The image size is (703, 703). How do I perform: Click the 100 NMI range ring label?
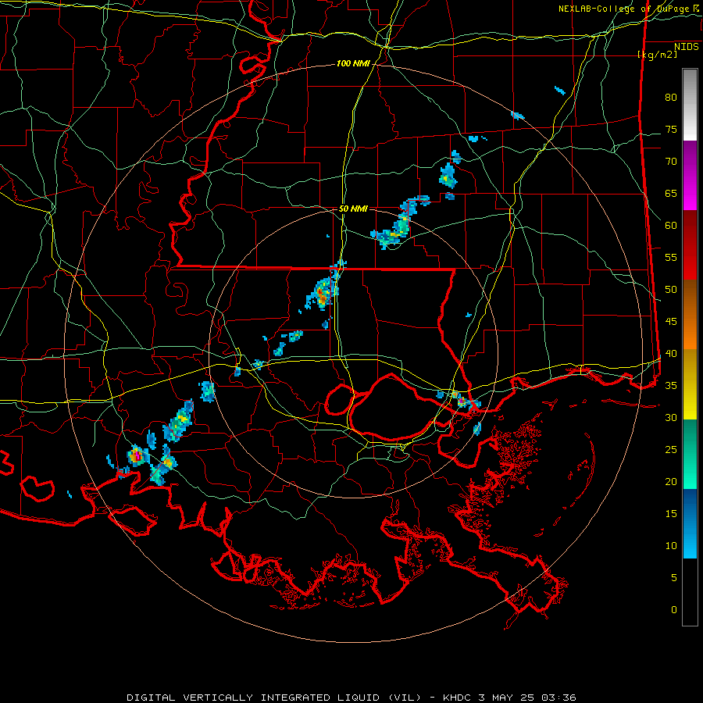tap(353, 64)
